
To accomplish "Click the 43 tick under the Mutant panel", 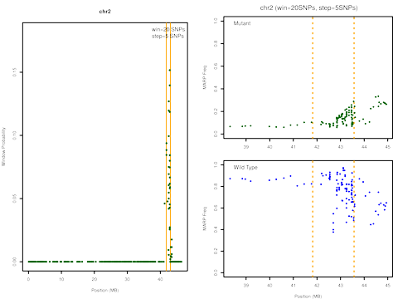I will pos(341,147).
